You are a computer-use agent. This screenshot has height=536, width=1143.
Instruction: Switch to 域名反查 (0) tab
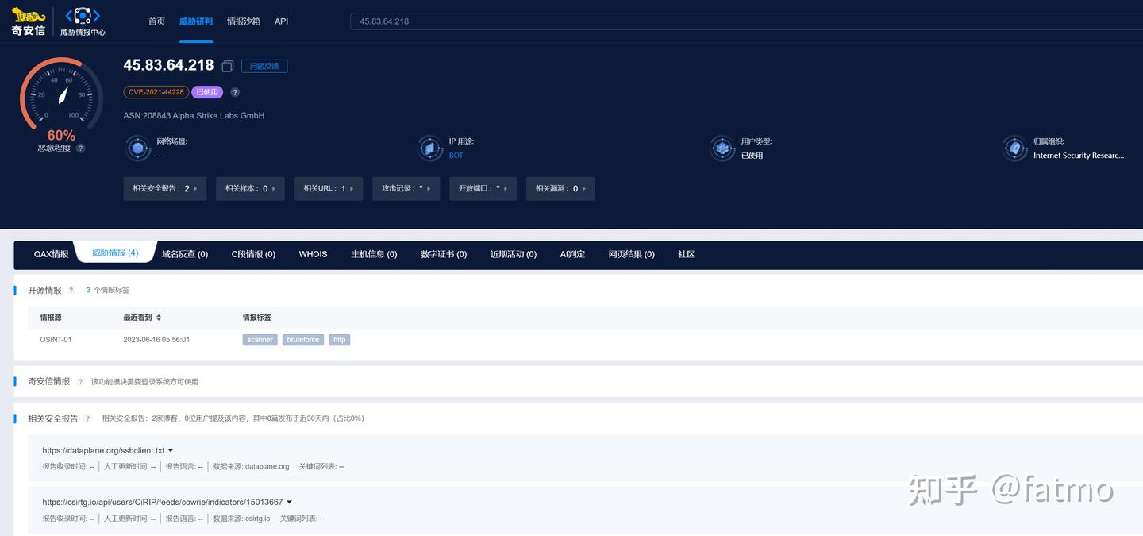point(185,254)
